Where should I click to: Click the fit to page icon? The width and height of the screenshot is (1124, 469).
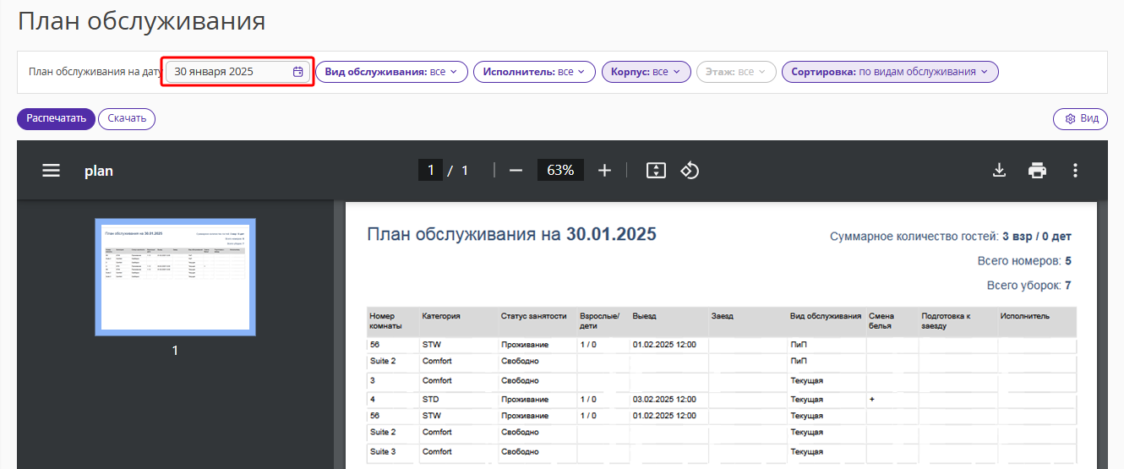point(656,171)
